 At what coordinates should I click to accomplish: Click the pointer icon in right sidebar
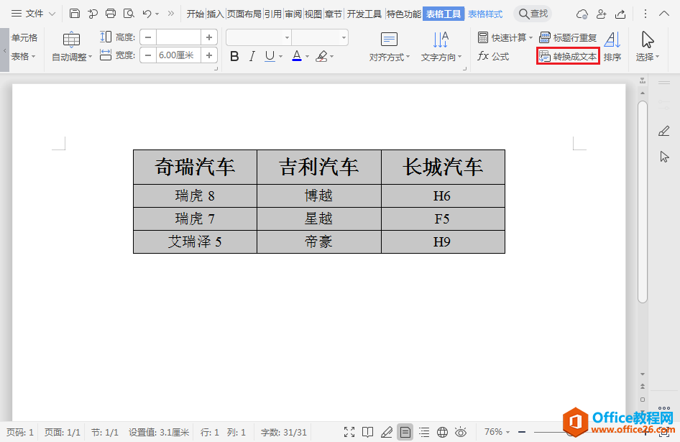[x=664, y=157]
